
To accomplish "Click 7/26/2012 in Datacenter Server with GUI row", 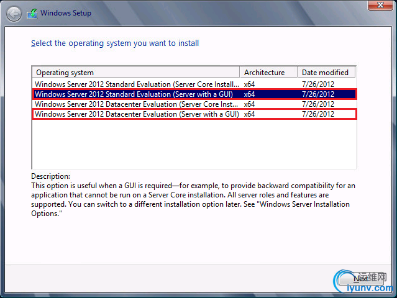I will coord(318,114).
